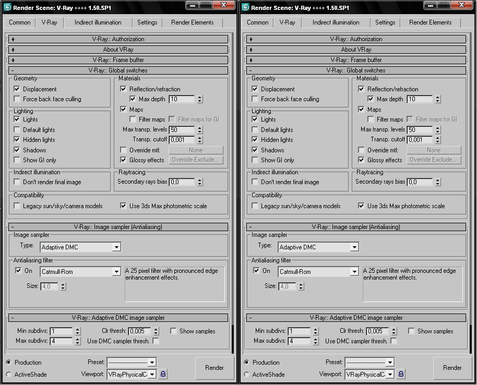Image resolution: width=477 pixels, height=385 pixels.
Task: Uncheck Hidden lights in right window
Action: [x=255, y=140]
